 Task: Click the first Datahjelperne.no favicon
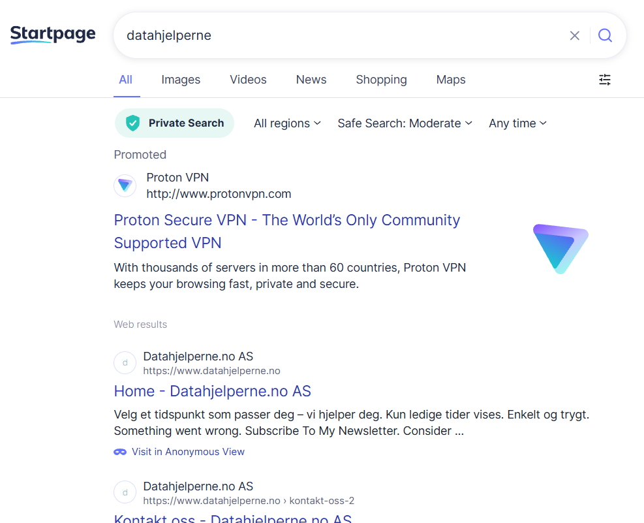click(125, 363)
